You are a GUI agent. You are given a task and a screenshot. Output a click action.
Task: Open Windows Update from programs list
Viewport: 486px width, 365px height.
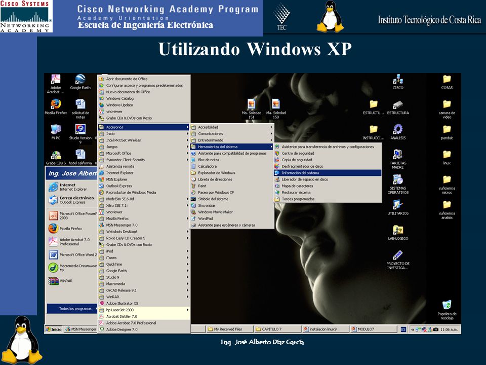point(144,105)
